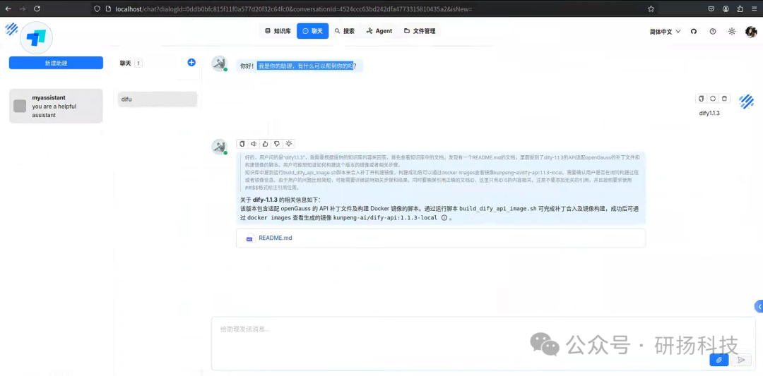Open browser extensions puzzle icon
Screen dimensions: 763x376
[740, 8]
